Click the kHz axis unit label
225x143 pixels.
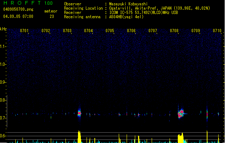[x=3, y=29]
